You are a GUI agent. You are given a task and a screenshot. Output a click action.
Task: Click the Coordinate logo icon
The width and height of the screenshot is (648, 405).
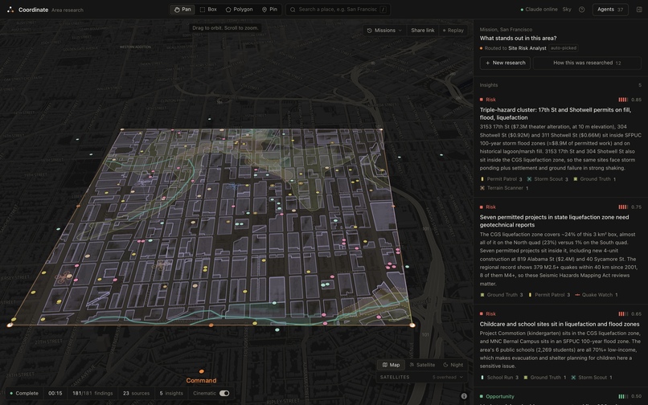[x=10, y=10]
